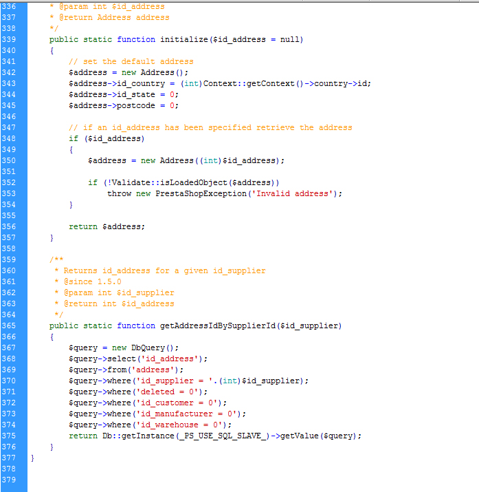
Task: Click '$address = new Address();' line
Action: coord(129,72)
